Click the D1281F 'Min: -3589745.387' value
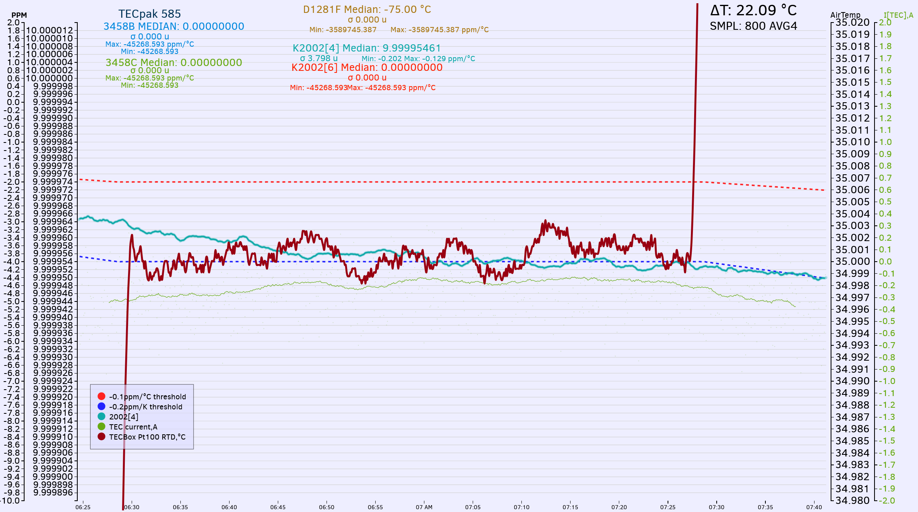 (x=343, y=30)
